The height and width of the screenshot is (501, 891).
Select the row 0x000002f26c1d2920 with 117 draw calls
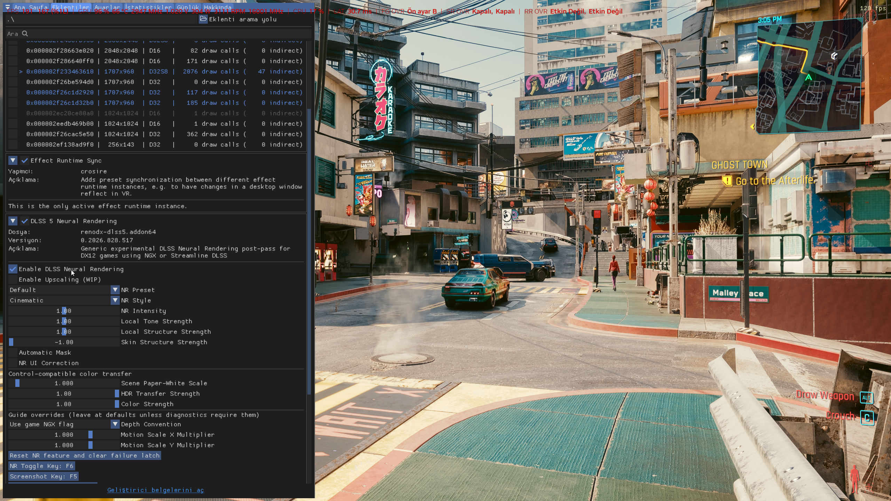(164, 92)
